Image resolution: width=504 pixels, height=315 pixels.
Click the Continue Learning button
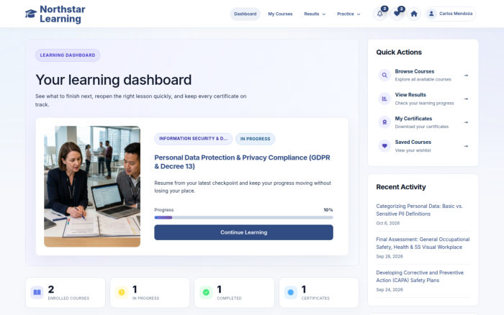(243, 232)
